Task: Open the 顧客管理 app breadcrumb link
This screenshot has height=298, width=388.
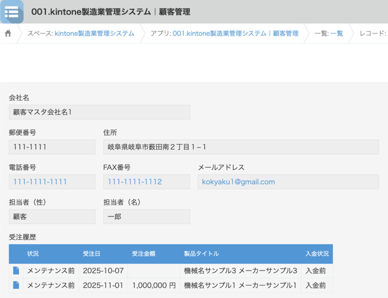Action: coord(235,34)
